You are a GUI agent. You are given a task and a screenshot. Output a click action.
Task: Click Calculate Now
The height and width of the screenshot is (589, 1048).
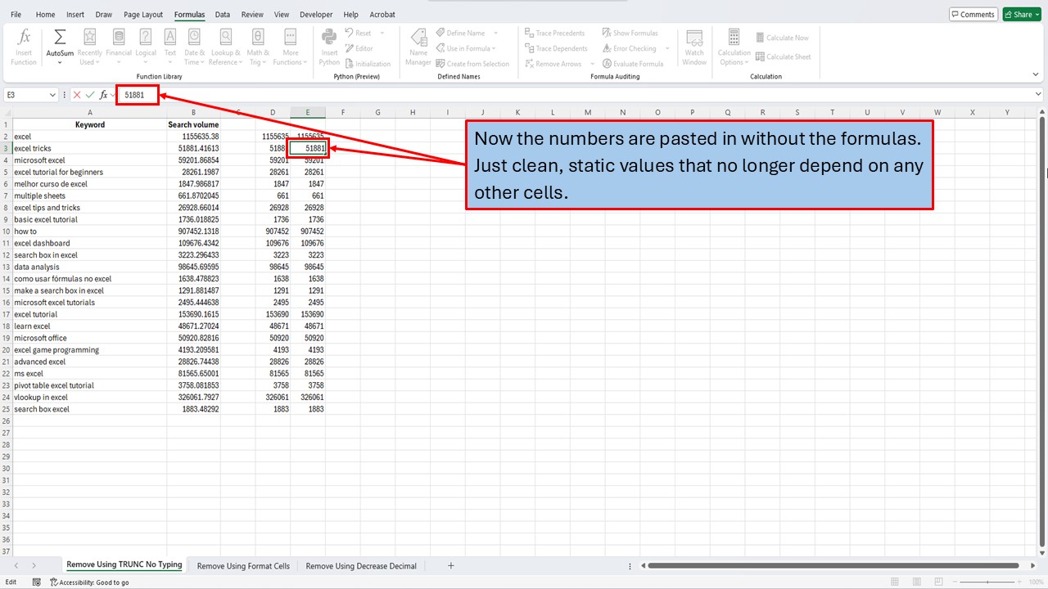point(783,37)
